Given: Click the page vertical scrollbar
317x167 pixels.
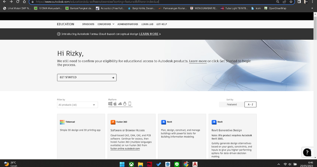Looking at the screenshot, I should click(x=315, y=28).
